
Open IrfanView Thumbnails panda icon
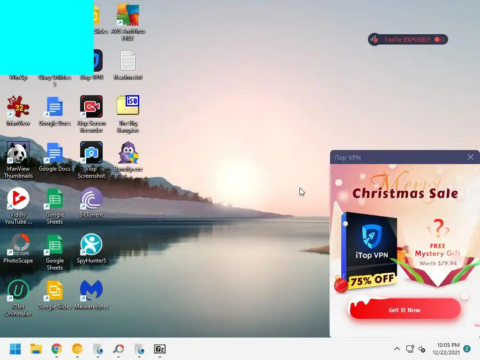(x=18, y=152)
